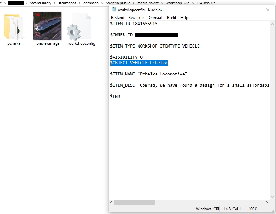Select the previewimage thumbnail

pos(47,26)
